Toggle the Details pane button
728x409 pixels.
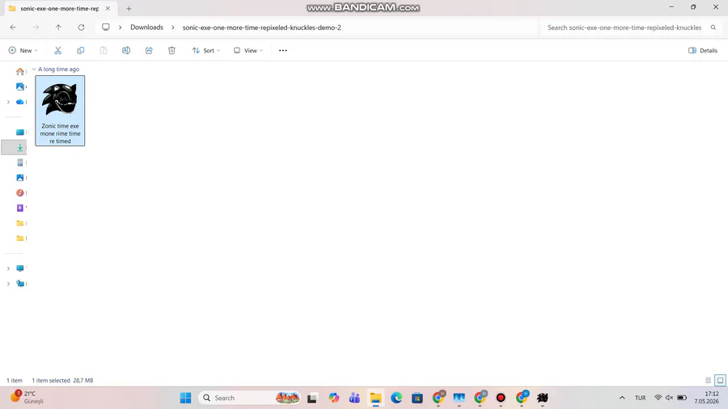pos(702,51)
